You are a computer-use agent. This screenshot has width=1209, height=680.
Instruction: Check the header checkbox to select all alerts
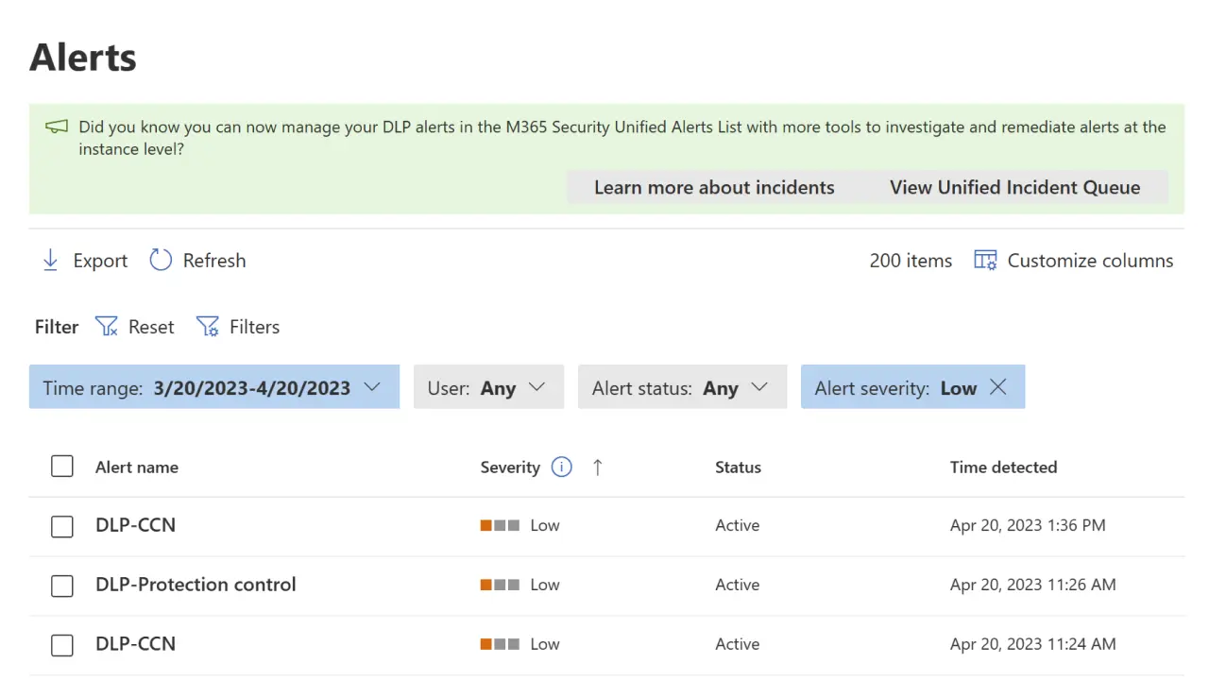tap(61, 466)
